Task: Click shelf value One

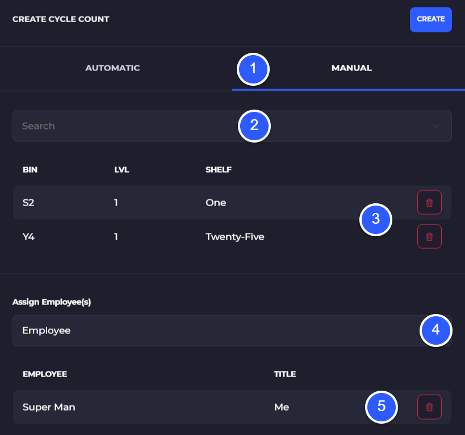Action: click(216, 203)
